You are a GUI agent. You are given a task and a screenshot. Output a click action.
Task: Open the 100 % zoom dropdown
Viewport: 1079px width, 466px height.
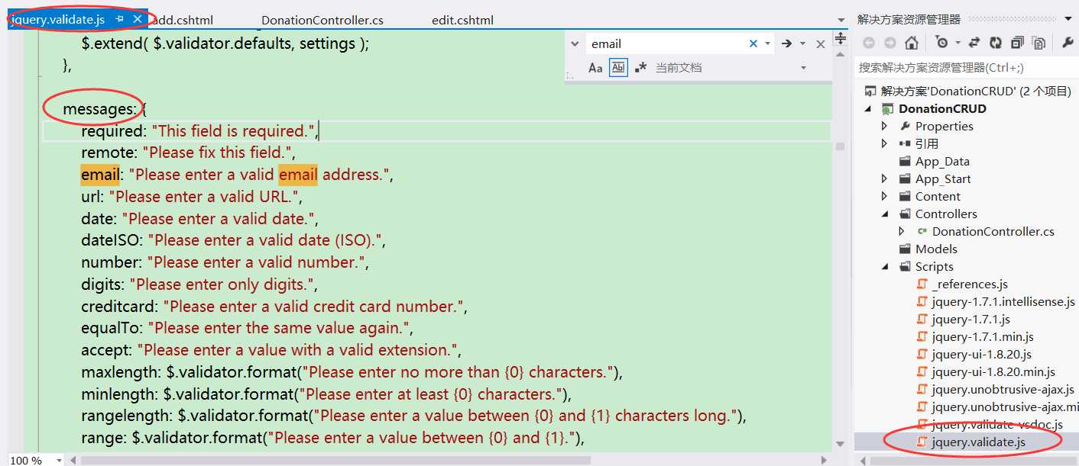(x=59, y=460)
